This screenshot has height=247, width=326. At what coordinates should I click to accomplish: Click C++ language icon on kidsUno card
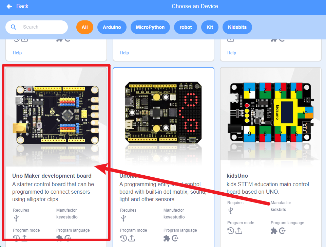tap(282, 231)
